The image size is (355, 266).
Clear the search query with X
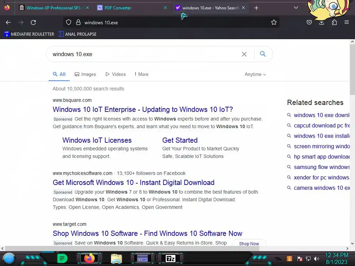click(x=244, y=54)
